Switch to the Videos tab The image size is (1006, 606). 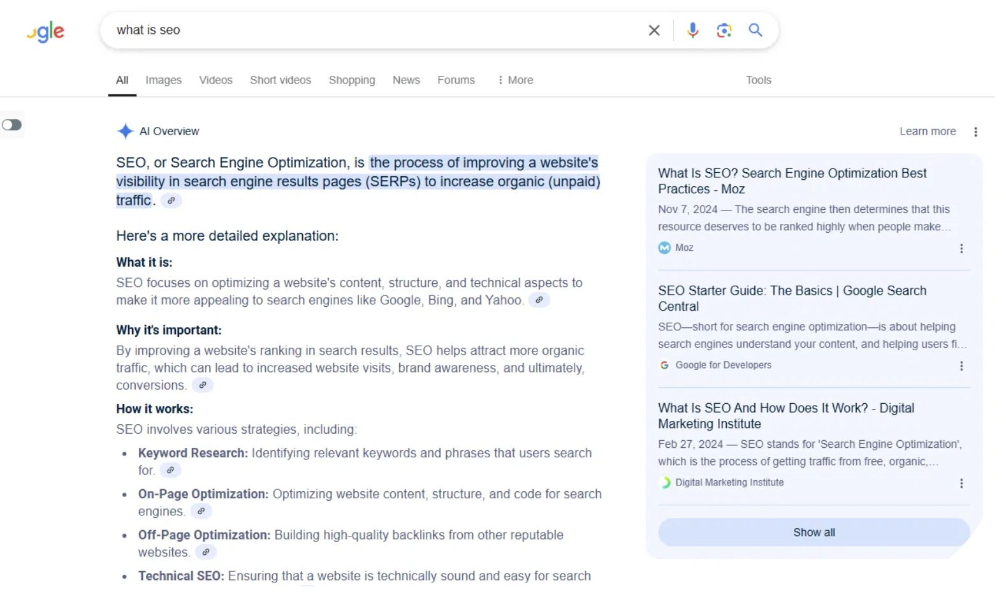point(215,80)
